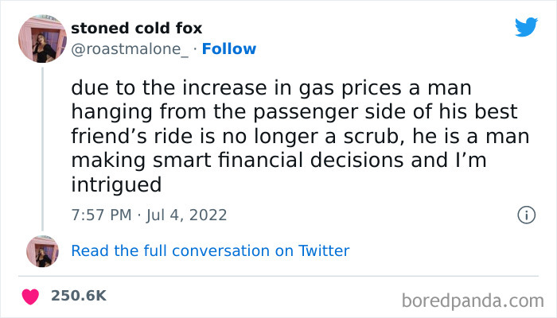
Task: Click the boredpanda.com watermark
Action: pos(473,300)
